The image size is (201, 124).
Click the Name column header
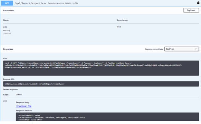tap(6, 20)
